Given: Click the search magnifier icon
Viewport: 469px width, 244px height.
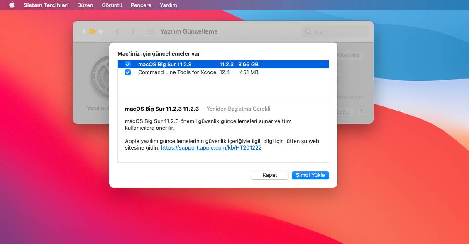Looking at the screenshot, I should click(308, 31).
